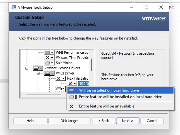Open VMCI Driver install state dropdown

pos(49,73)
